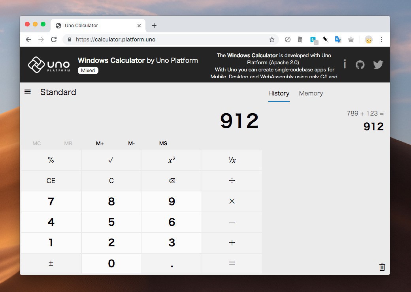Click the M- memory subtract button

[131, 143]
